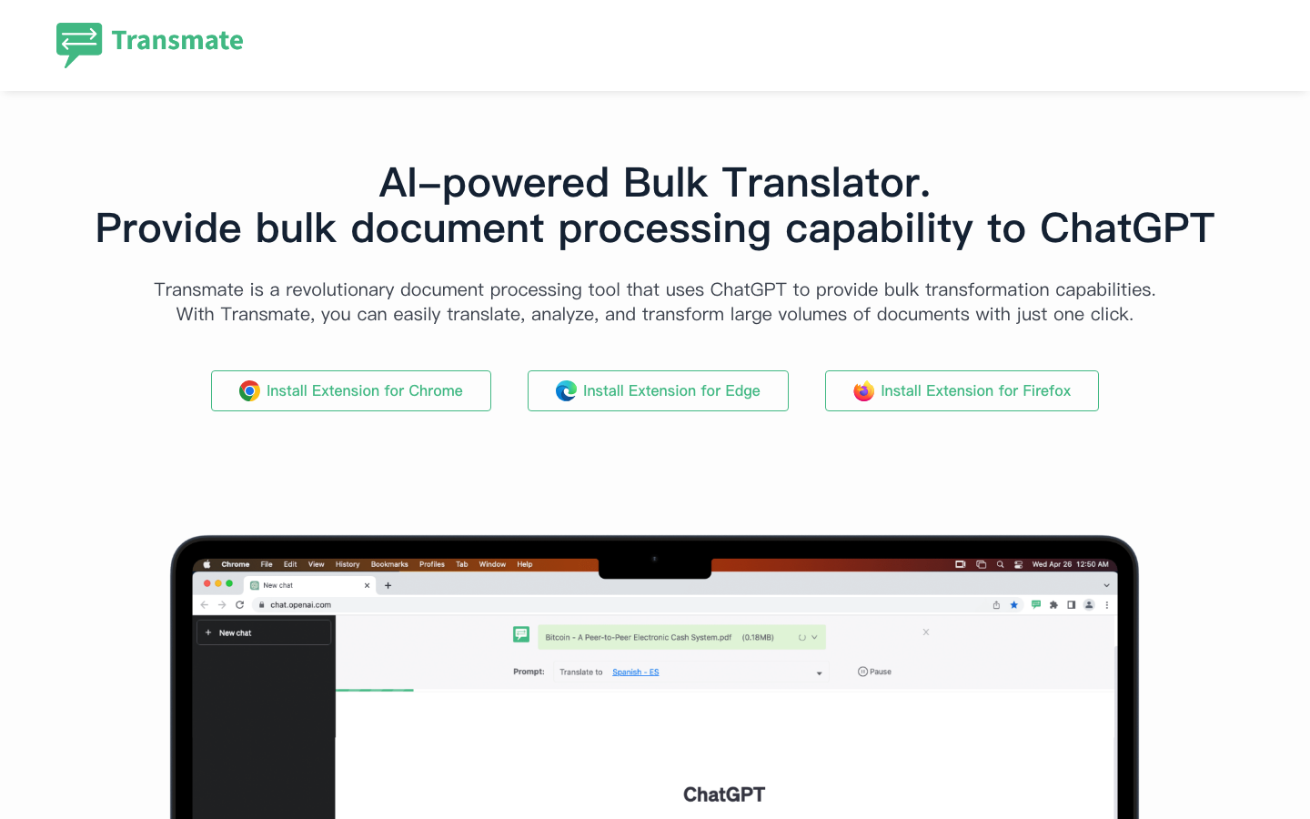This screenshot has width=1310, height=819.
Task: Open the View menu in demo menu bar
Action: tap(317, 564)
